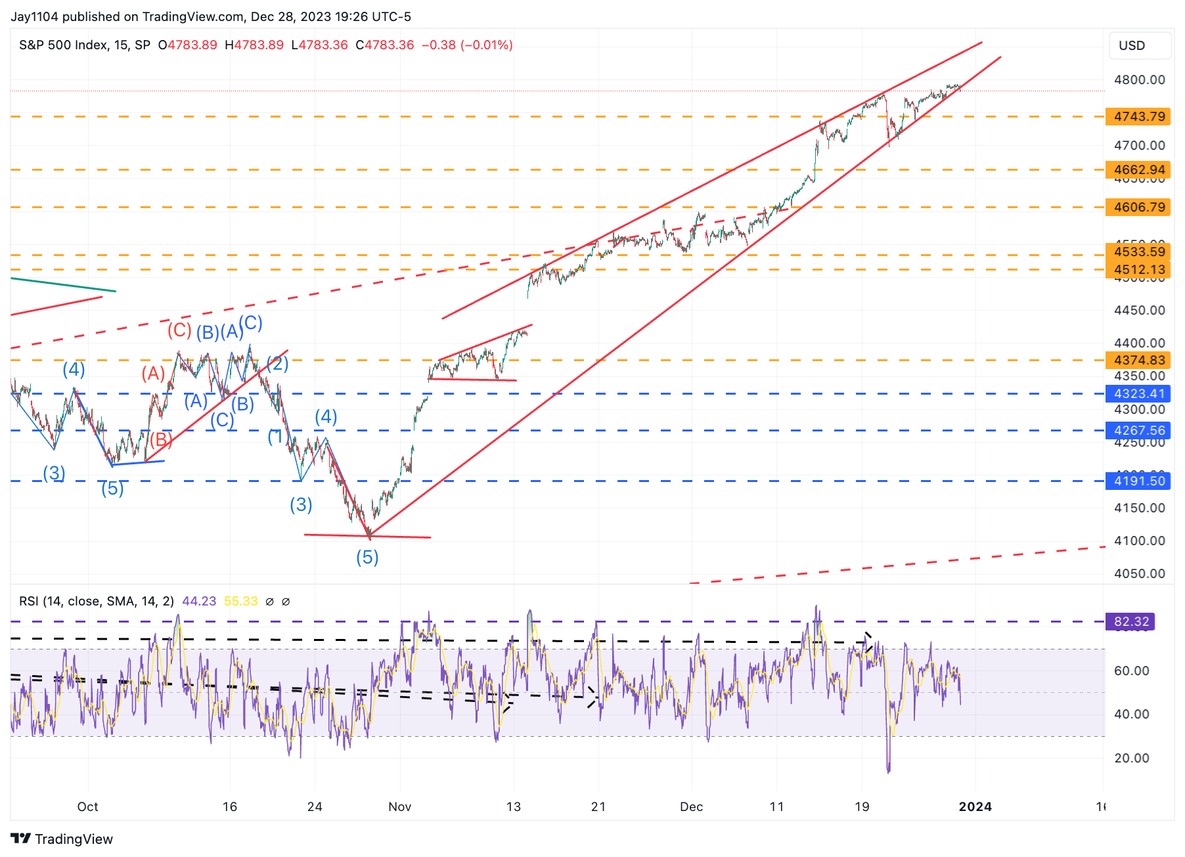Select the blue (2) wave label
1185x857 pixels.
click(277, 363)
